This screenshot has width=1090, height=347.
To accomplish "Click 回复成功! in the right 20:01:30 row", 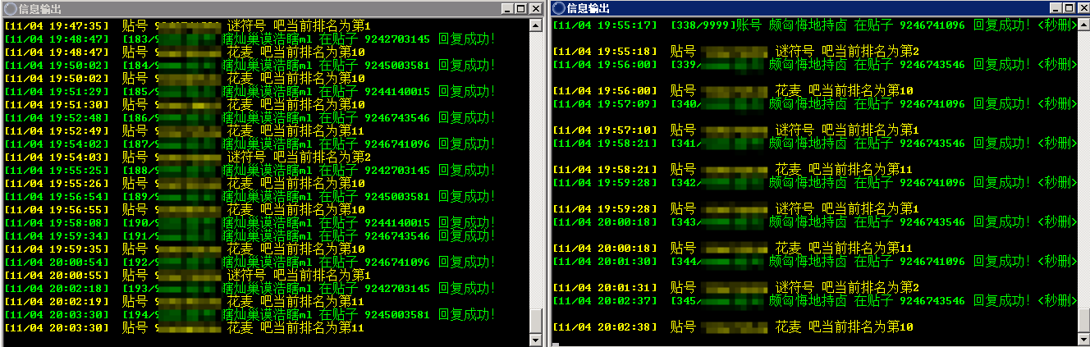I will [x=1002, y=262].
